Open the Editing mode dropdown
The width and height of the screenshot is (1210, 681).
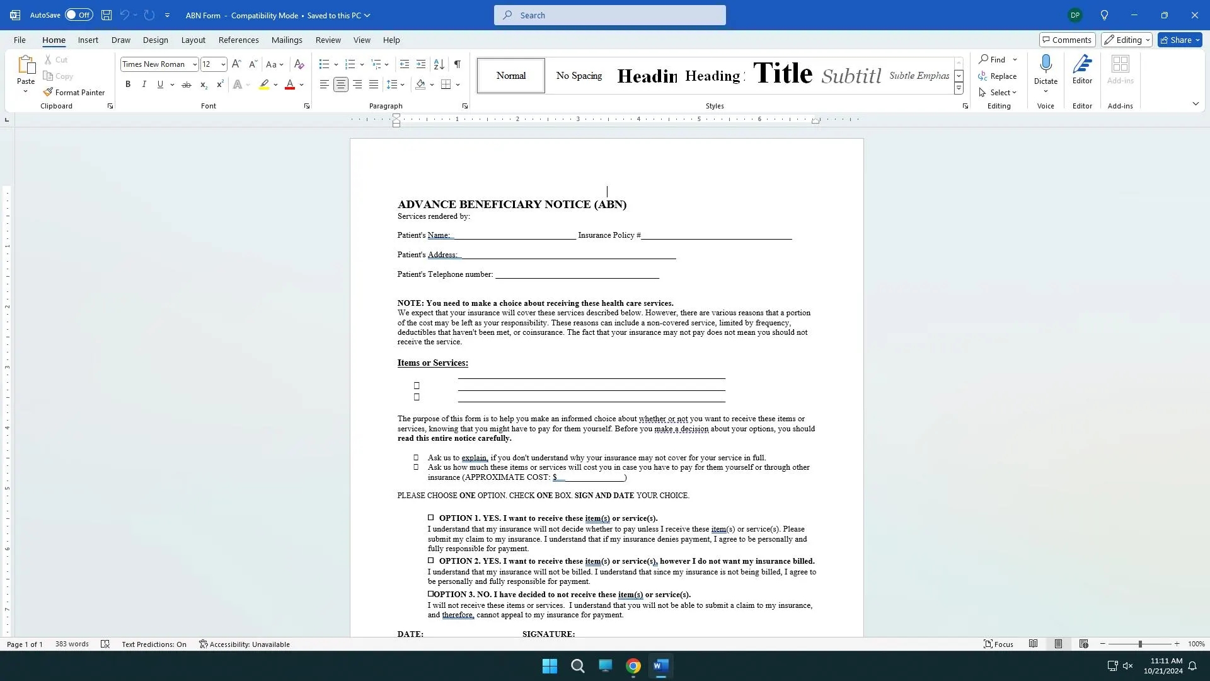coord(1127,40)
